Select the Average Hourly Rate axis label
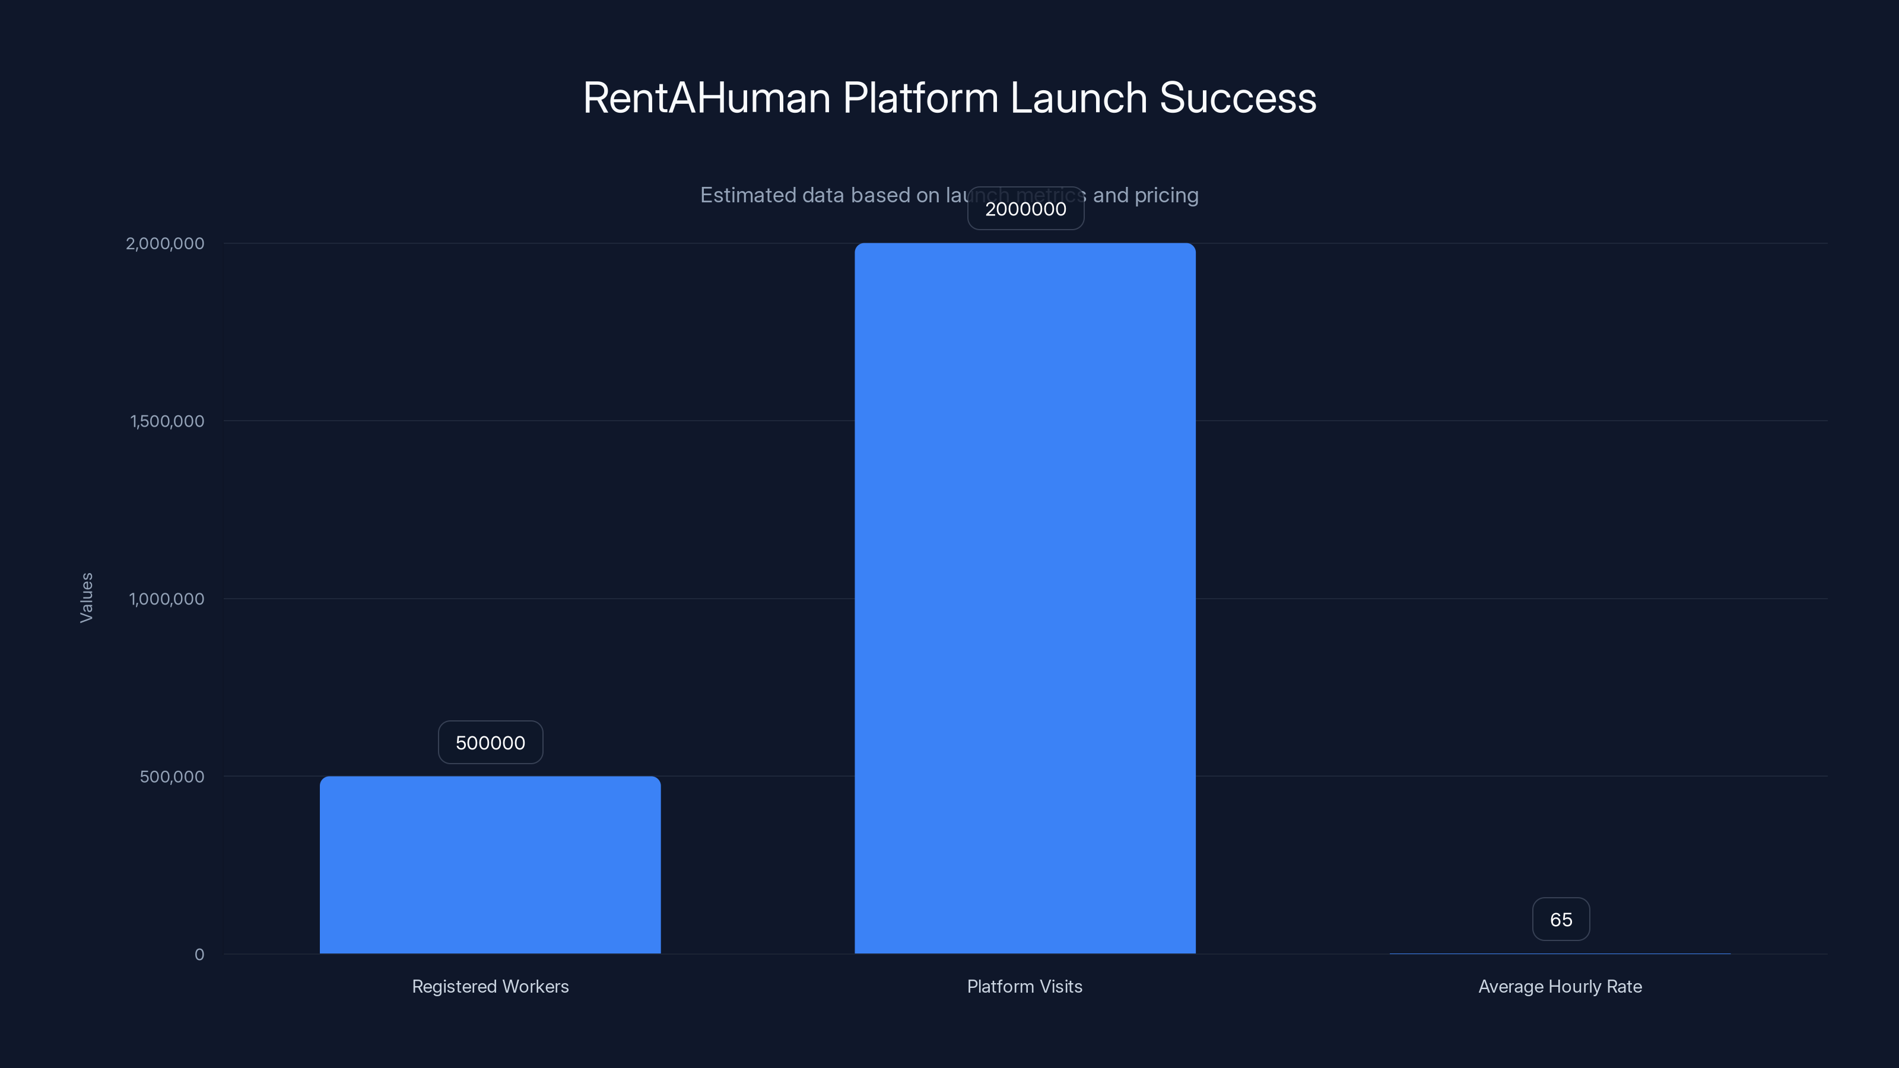 (1560, 986)
